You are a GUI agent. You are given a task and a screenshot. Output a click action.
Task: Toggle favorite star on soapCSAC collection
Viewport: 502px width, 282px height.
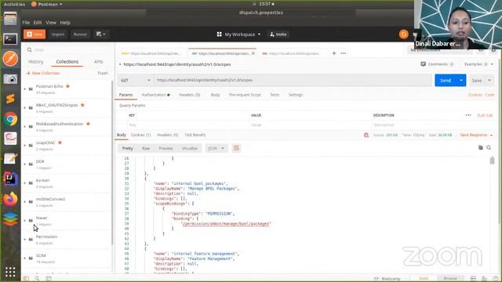pyautogui.click(x=60, y=143)
